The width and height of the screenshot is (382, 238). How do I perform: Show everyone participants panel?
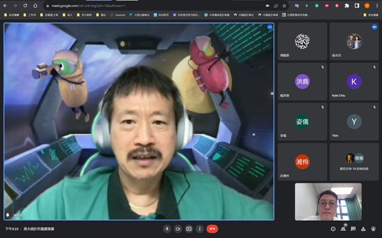(343, 228)
